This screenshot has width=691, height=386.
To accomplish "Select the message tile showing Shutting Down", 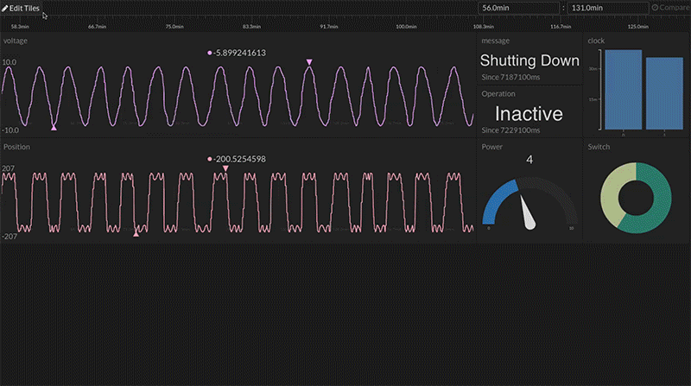I will (529, 60).
